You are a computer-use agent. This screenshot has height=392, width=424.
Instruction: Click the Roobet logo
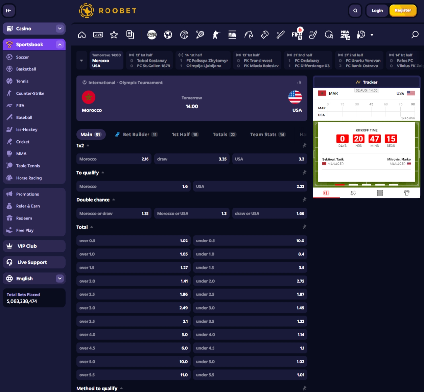click(108, 11)
